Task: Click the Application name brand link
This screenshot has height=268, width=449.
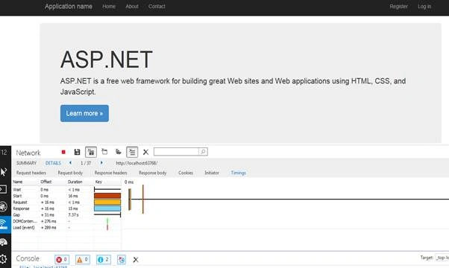Action: pyautogui.click(x=69, y=6)
